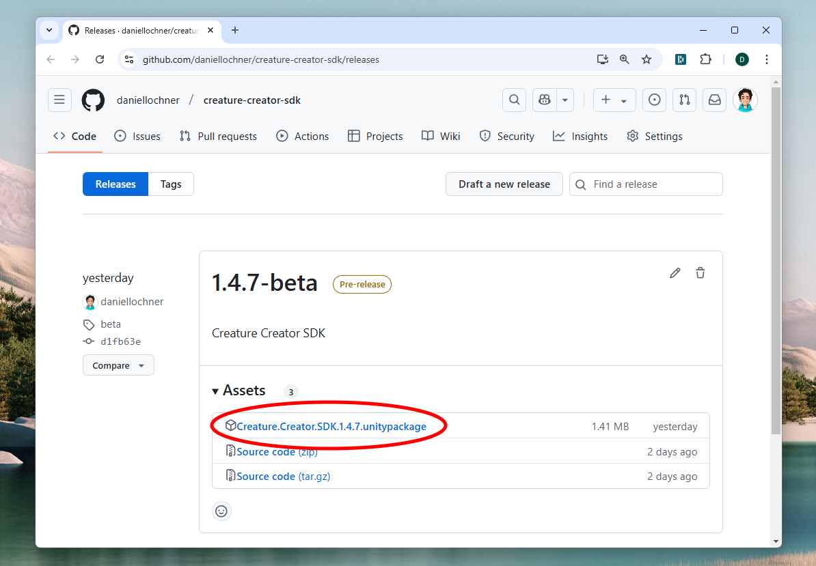816x566 pixels.
Task: Switch to the Code tab
Action: point(75,136)
